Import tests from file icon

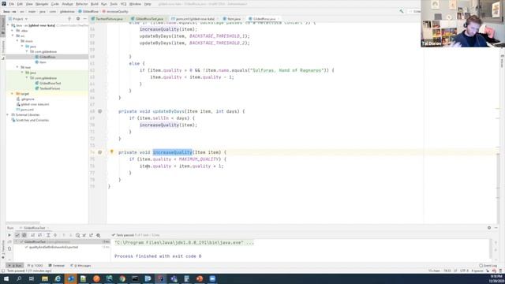click(84, 235)
